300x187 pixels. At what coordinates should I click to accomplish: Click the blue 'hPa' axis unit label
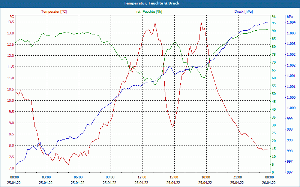pos(290,17)
